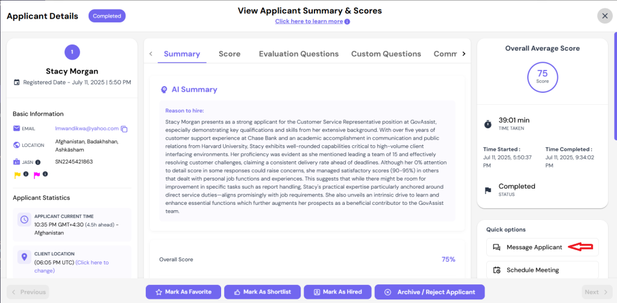617x303 pixels.
Task: Click the Message Applicant button
Action: pyautogui.click(x=542, y=247)
